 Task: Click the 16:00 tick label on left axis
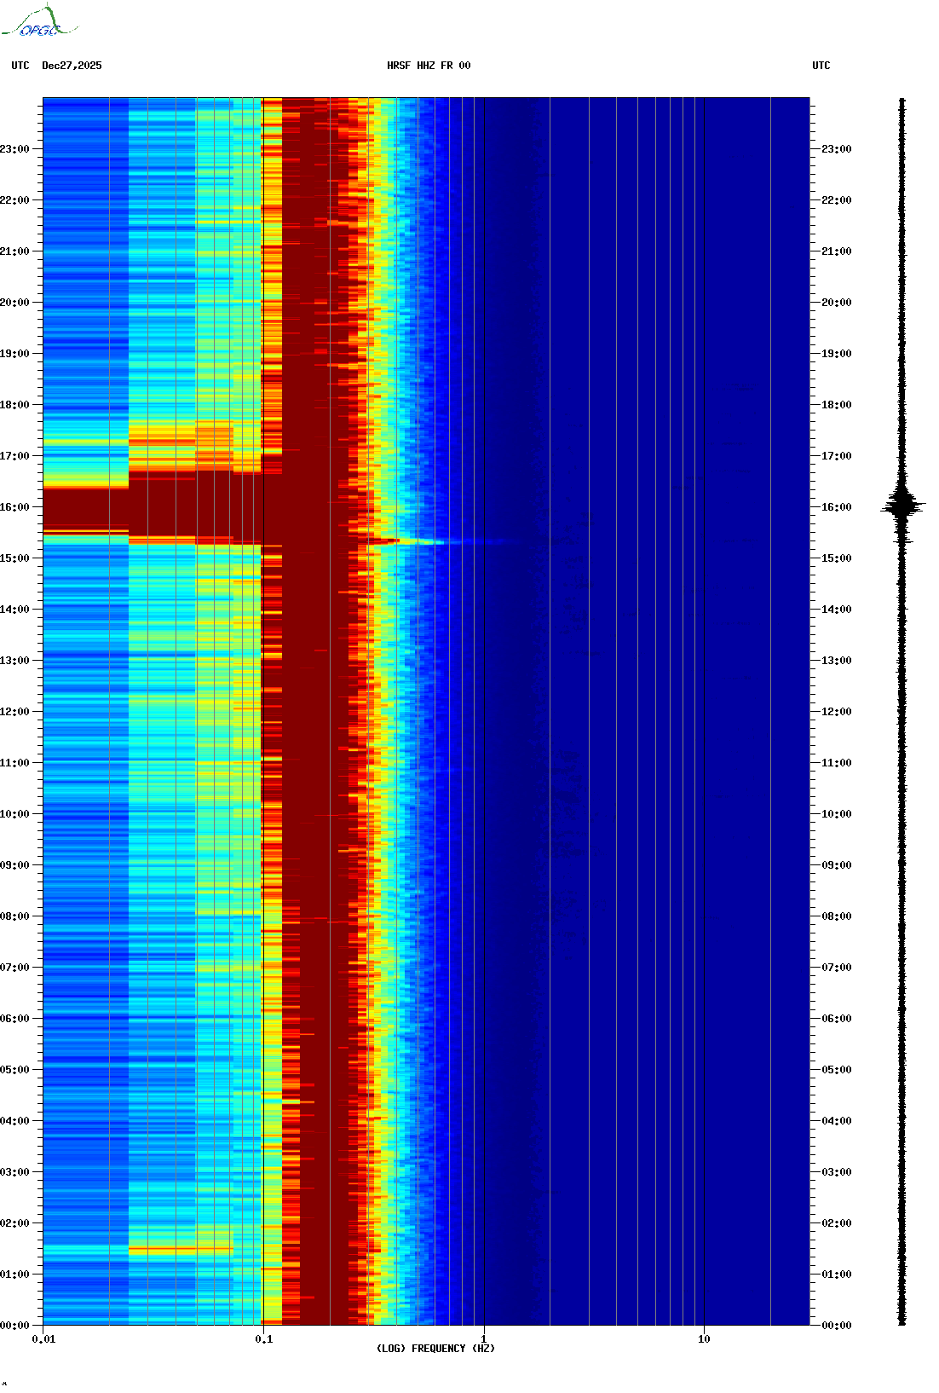pyautogui.click(x=14, y=507)
